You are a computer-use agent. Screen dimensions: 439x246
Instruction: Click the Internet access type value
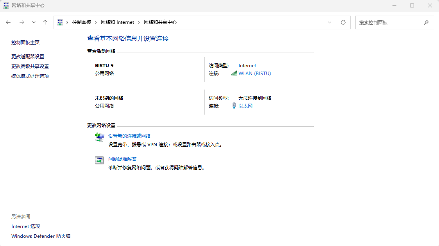point(247,66)
